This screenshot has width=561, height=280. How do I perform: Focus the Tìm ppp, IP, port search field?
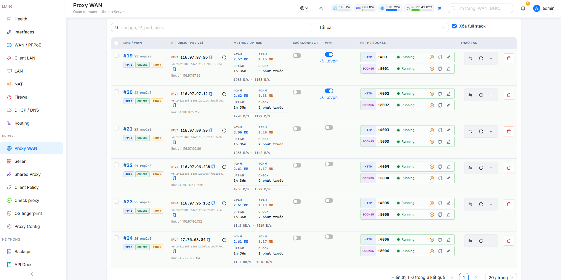211,28
